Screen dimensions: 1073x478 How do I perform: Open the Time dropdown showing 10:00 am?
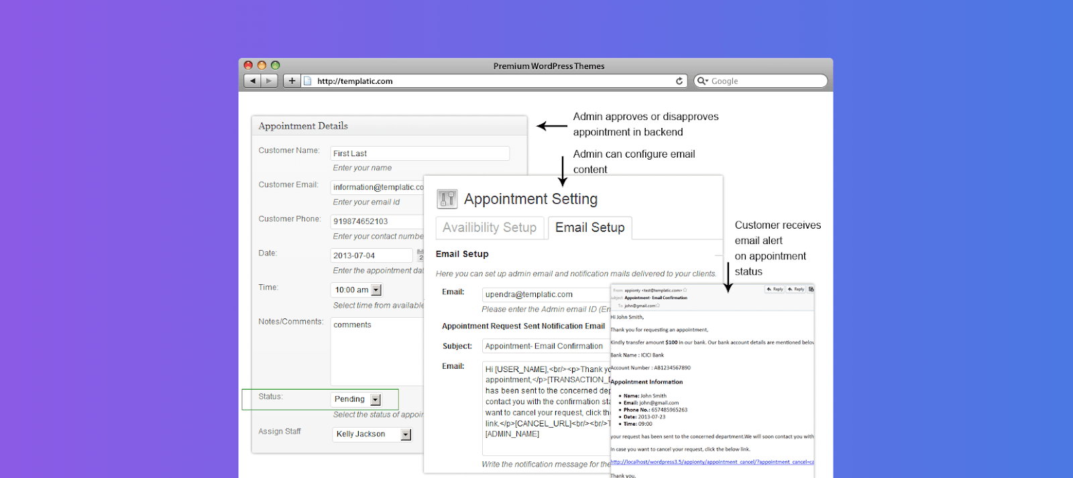(357, 290)
